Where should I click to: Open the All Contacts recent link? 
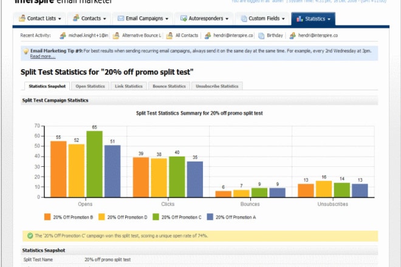(x=187, y=35)
